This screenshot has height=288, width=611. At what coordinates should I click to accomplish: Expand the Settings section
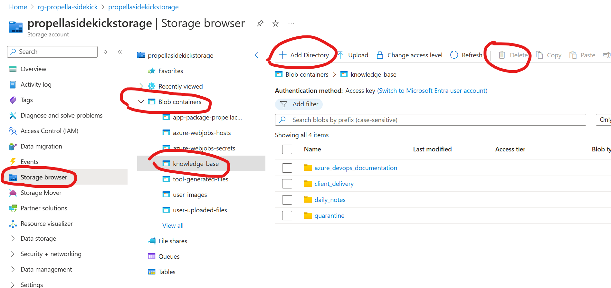13,284
